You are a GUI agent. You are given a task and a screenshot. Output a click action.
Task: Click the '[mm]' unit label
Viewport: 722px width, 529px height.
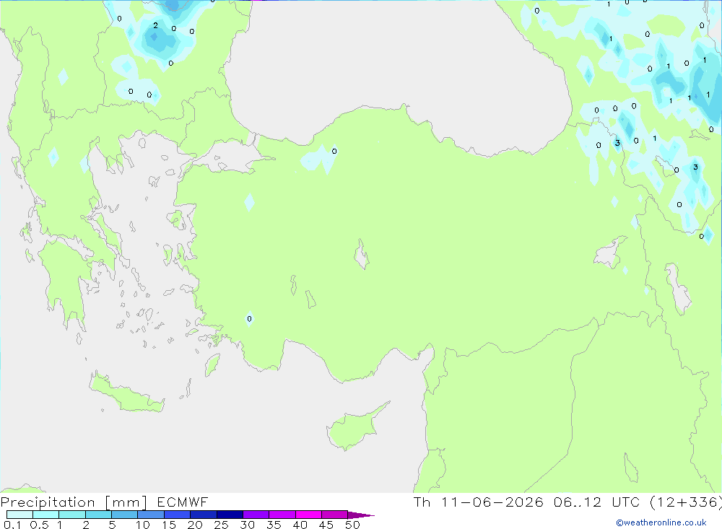click(126, 502)
